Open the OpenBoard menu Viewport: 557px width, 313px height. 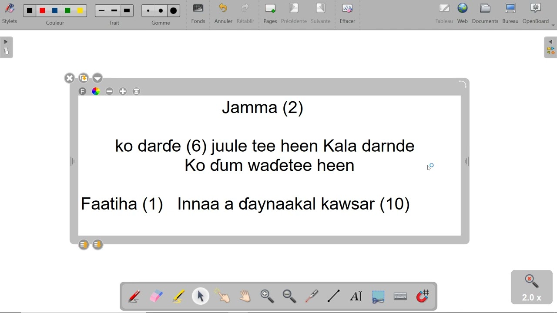[536, 13]
